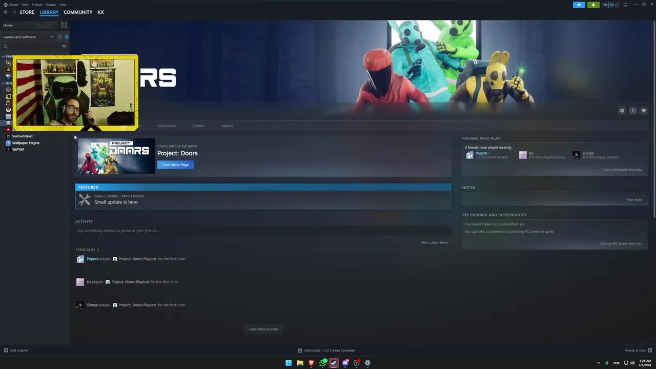Open announcements megaphone button
656x369 pixels.
(579, 5)
